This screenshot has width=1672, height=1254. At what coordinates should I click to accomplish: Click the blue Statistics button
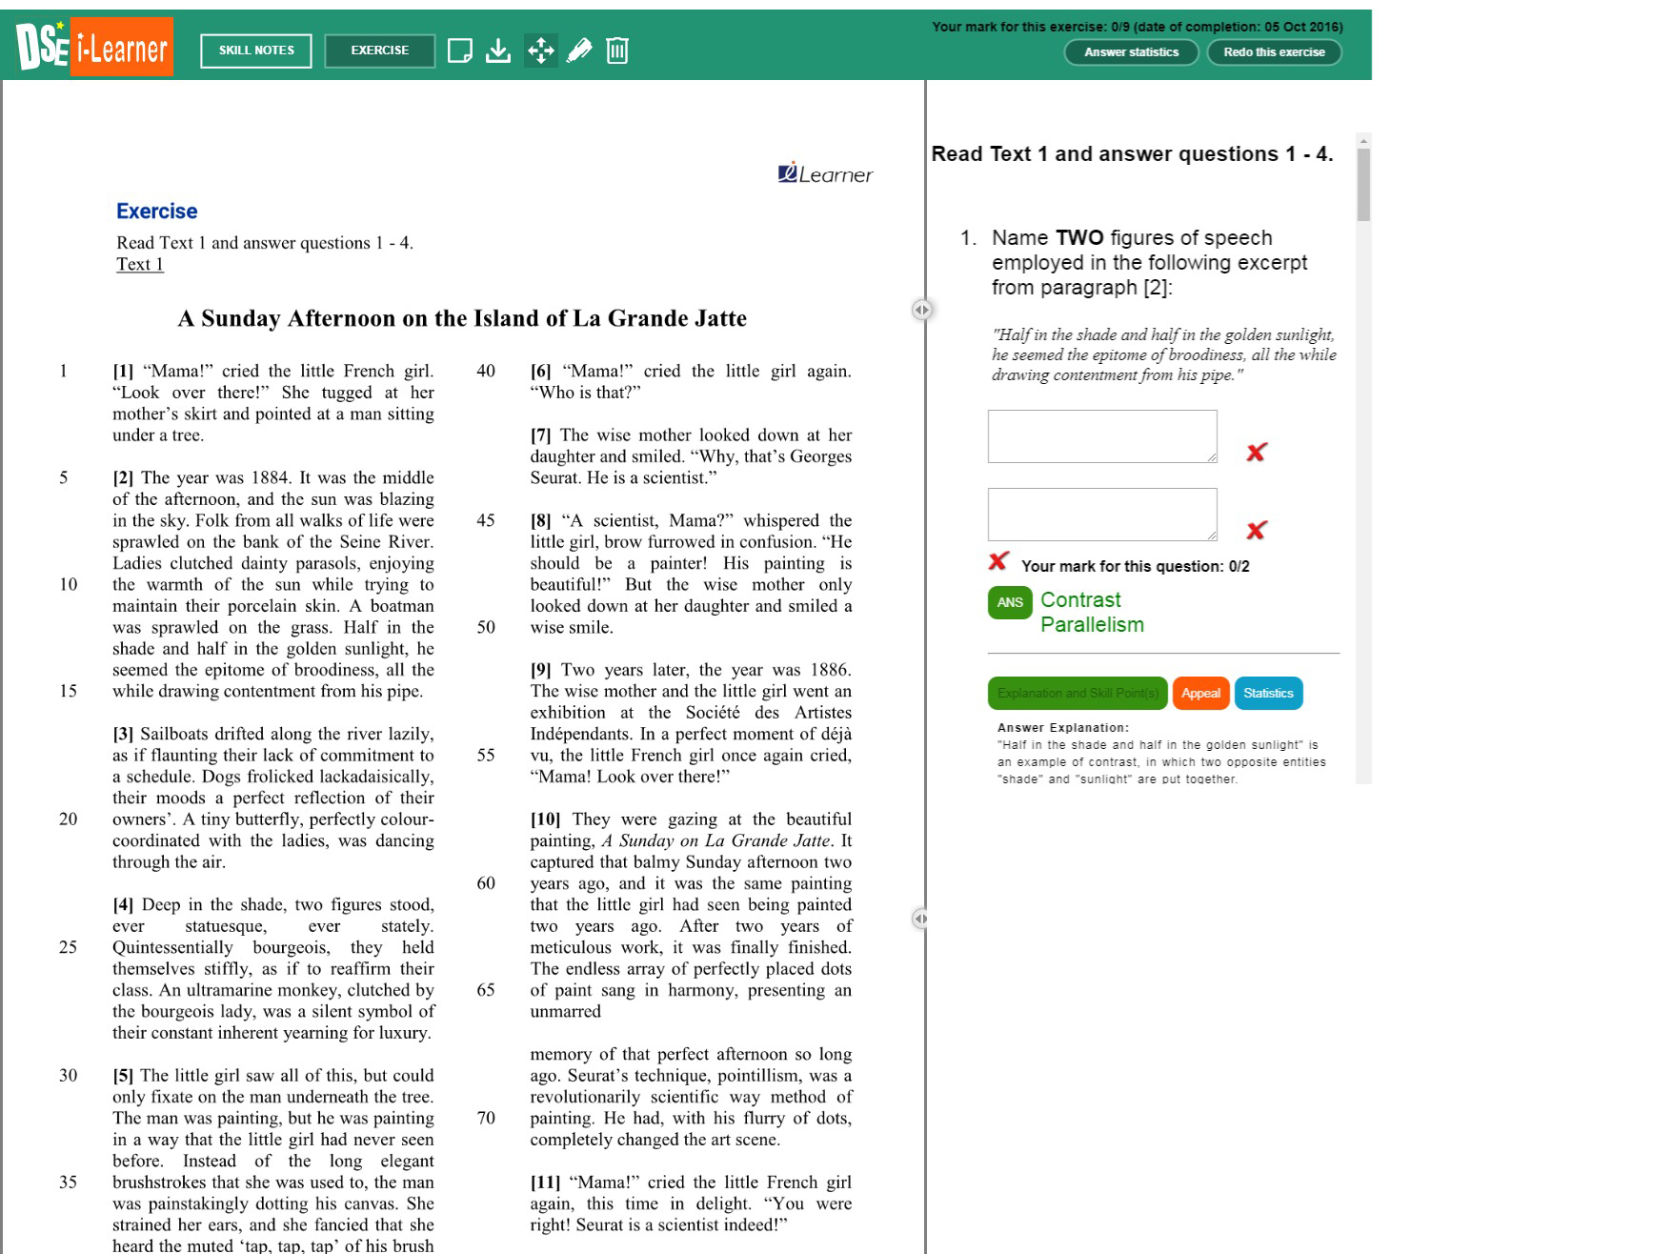[1268, 693]
